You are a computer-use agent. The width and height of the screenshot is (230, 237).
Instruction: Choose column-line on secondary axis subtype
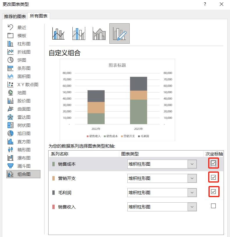coord(79,33)
